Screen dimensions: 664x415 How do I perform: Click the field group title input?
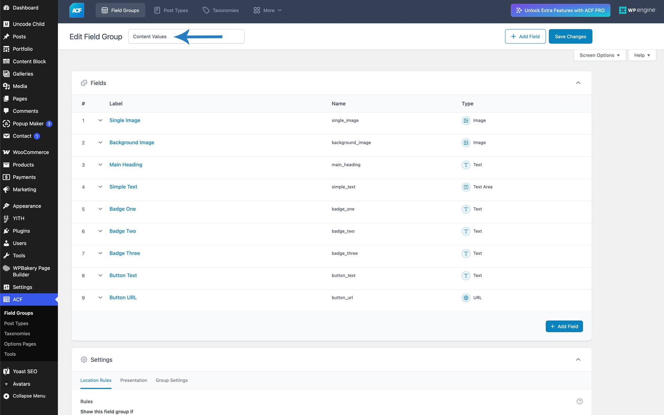click(186, 36)
